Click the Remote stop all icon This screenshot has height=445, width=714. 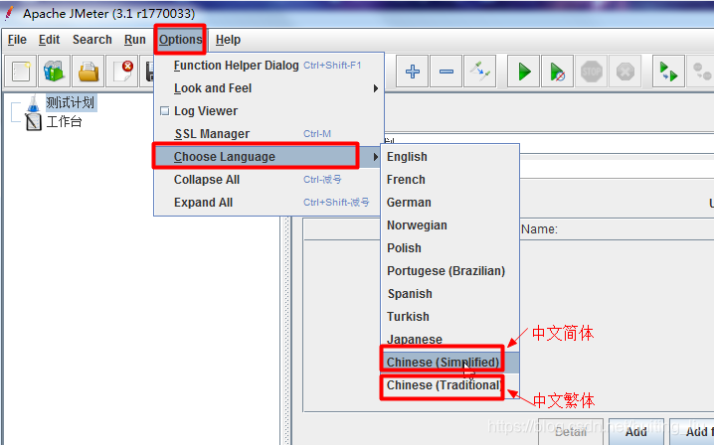[x=701, y=72]
